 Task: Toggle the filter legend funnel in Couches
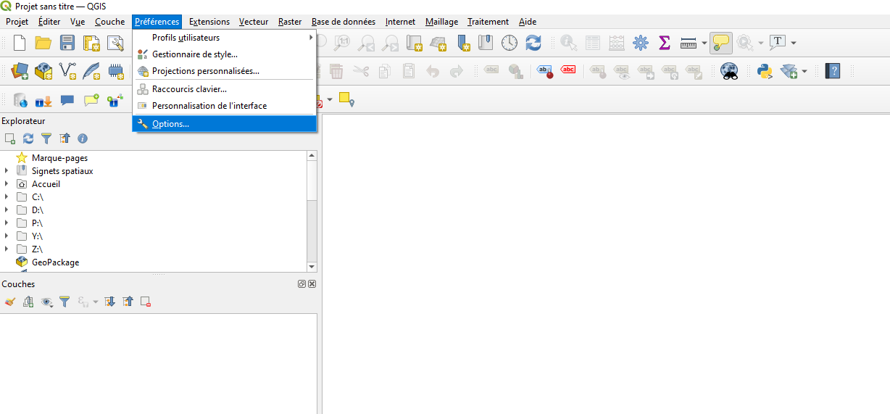(65, 302)
